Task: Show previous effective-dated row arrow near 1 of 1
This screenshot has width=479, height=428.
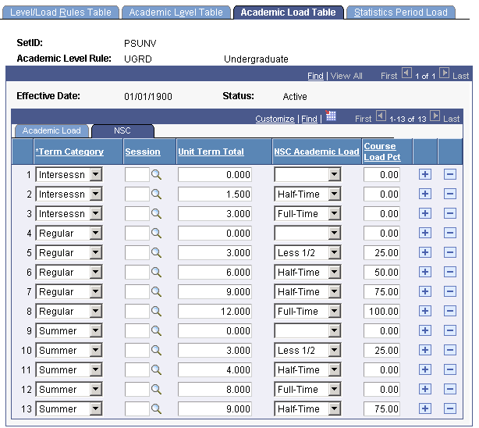Action: click(406, 73)
